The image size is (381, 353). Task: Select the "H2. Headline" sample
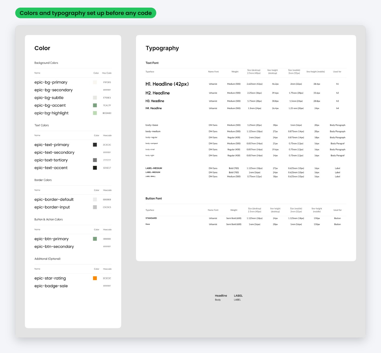click(x=157, y=93)
